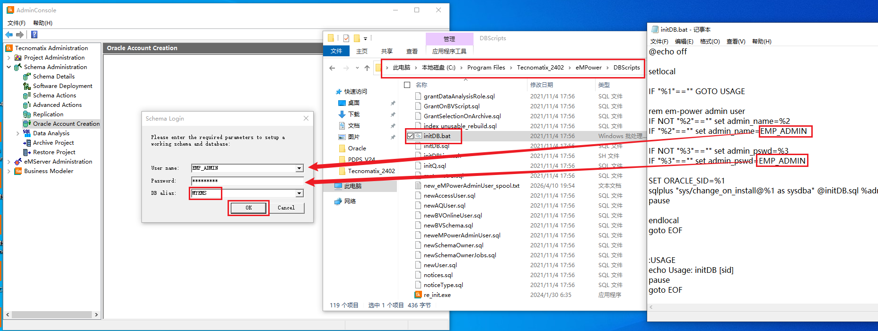Click the Archive Project icon
878x331 pixels.
tap(27, 143)
